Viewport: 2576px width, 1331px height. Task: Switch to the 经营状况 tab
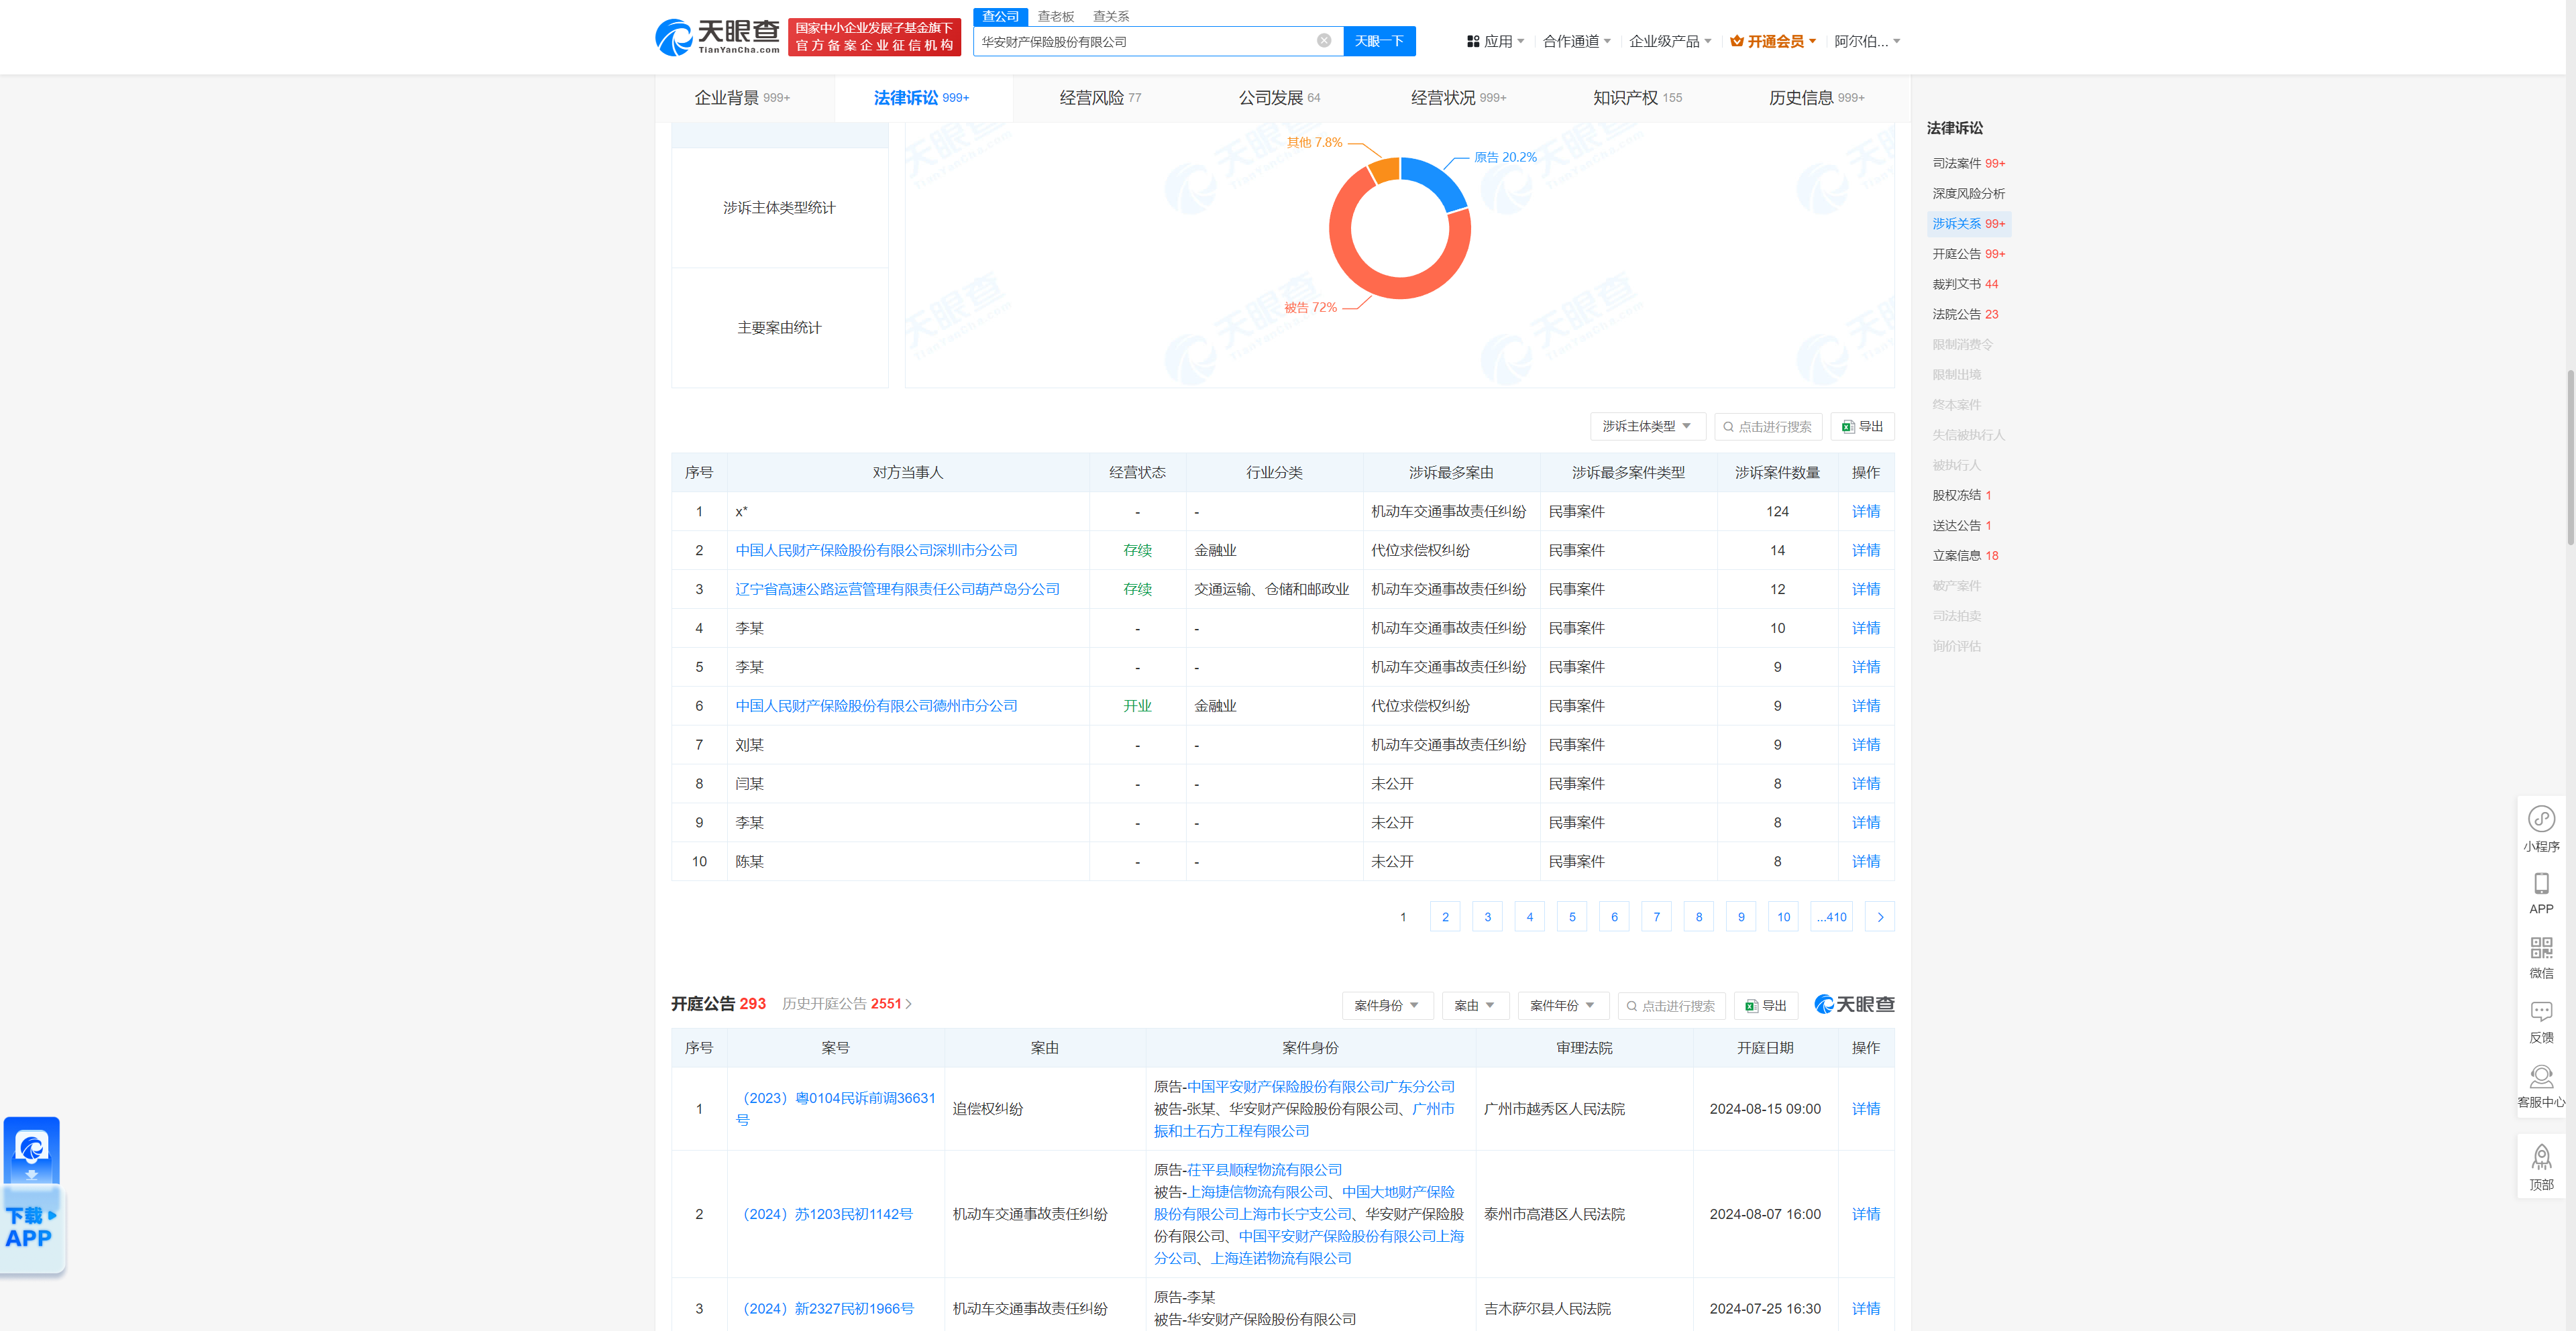1458,98
